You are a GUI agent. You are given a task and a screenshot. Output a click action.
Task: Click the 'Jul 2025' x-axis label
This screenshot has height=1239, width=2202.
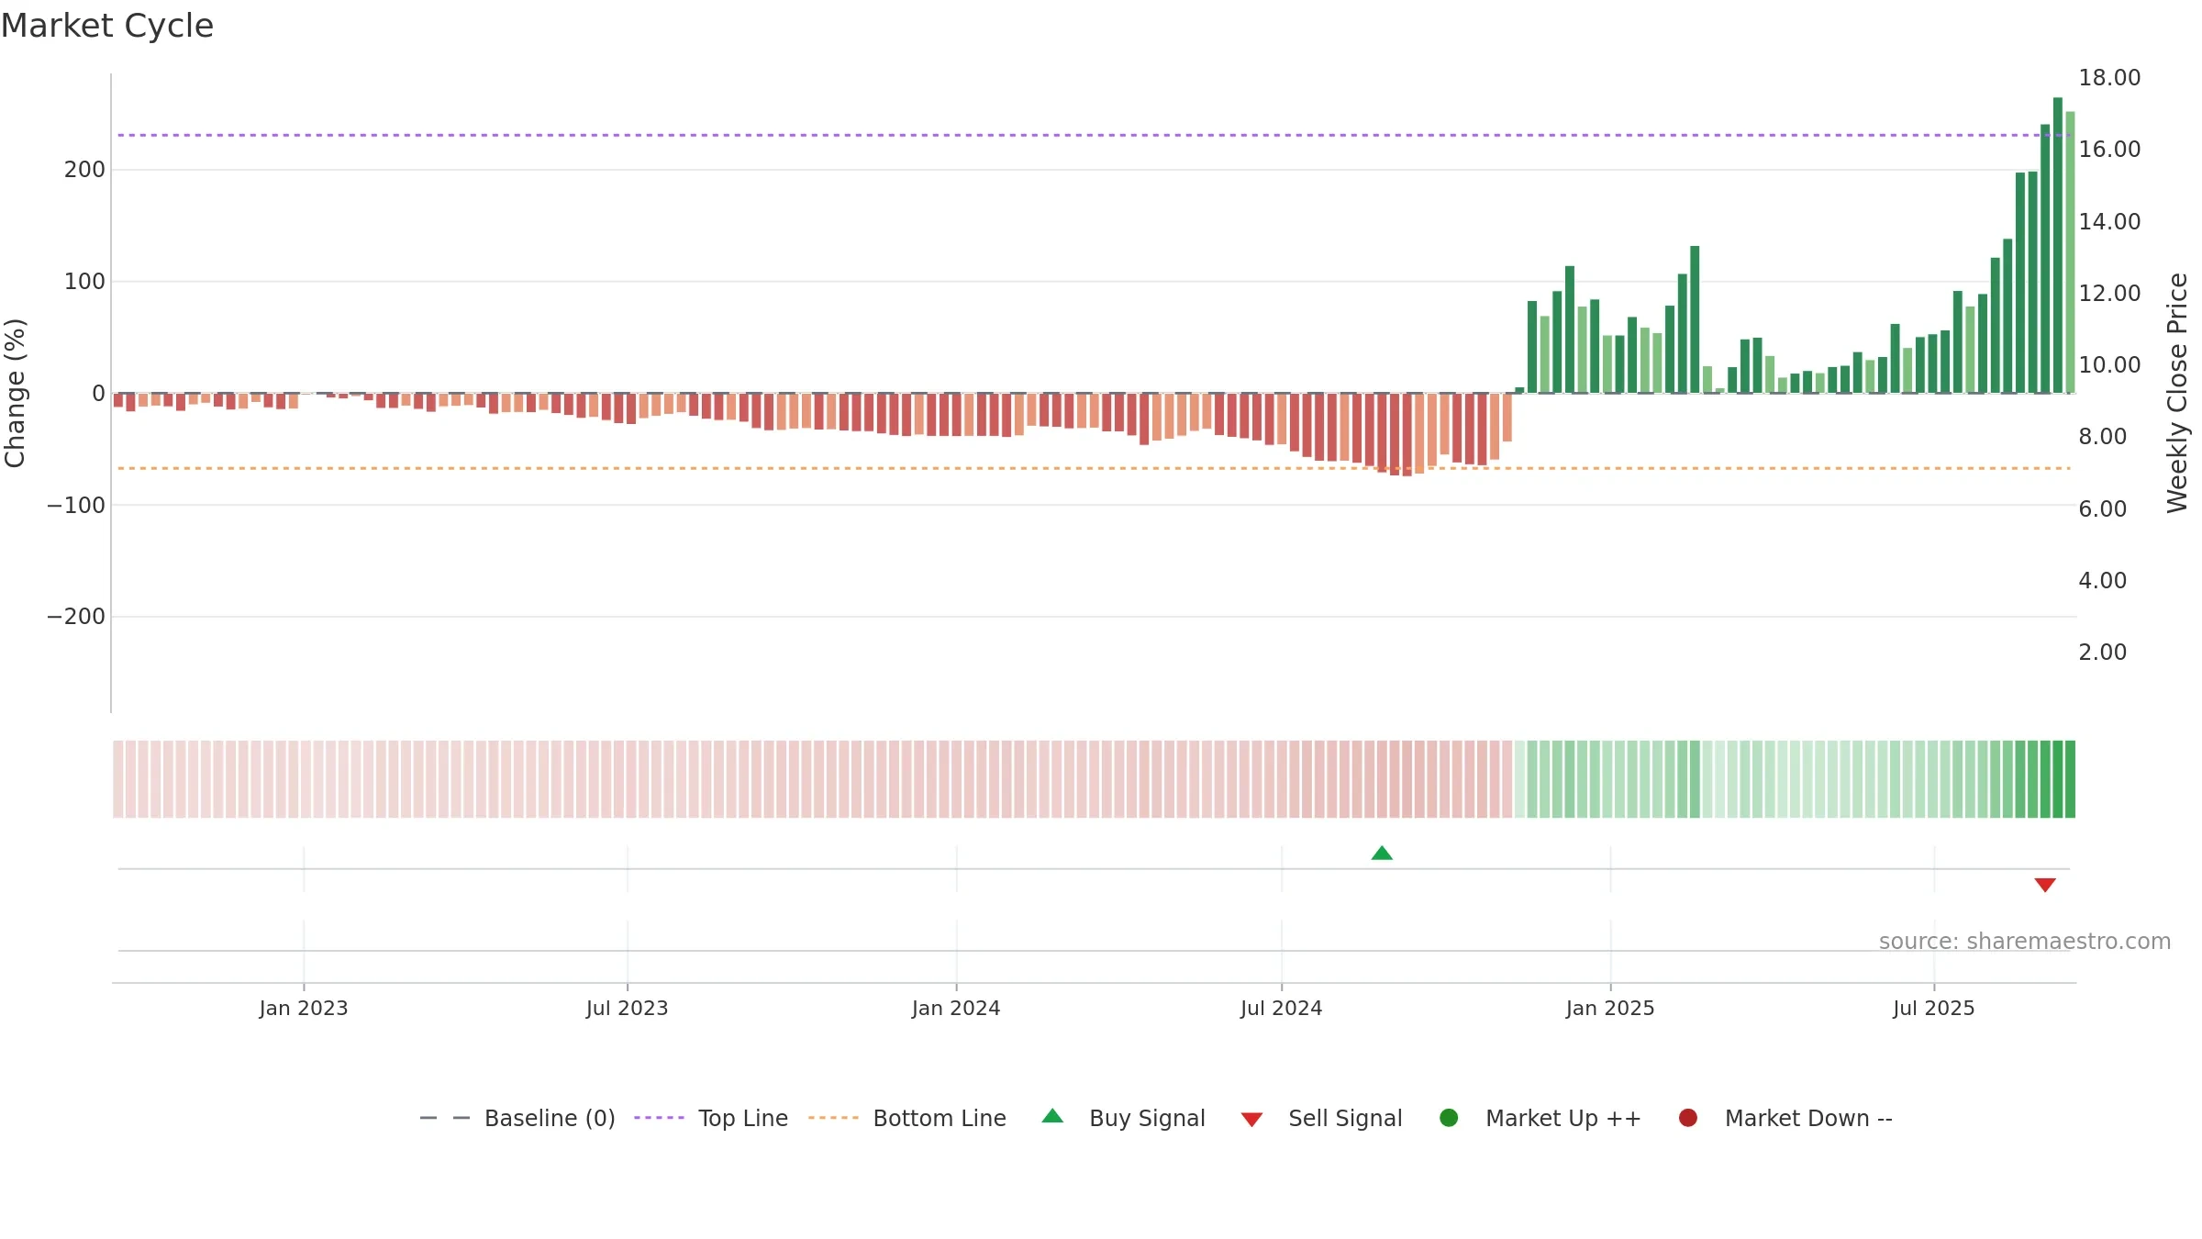1934,1009
